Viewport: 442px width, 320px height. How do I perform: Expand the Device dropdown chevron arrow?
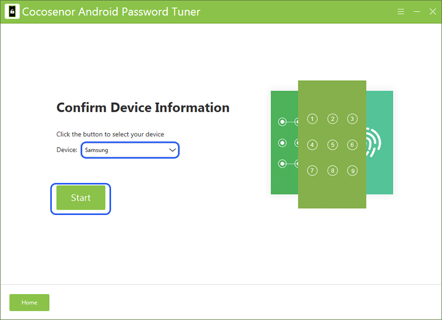tap(172, 150)
